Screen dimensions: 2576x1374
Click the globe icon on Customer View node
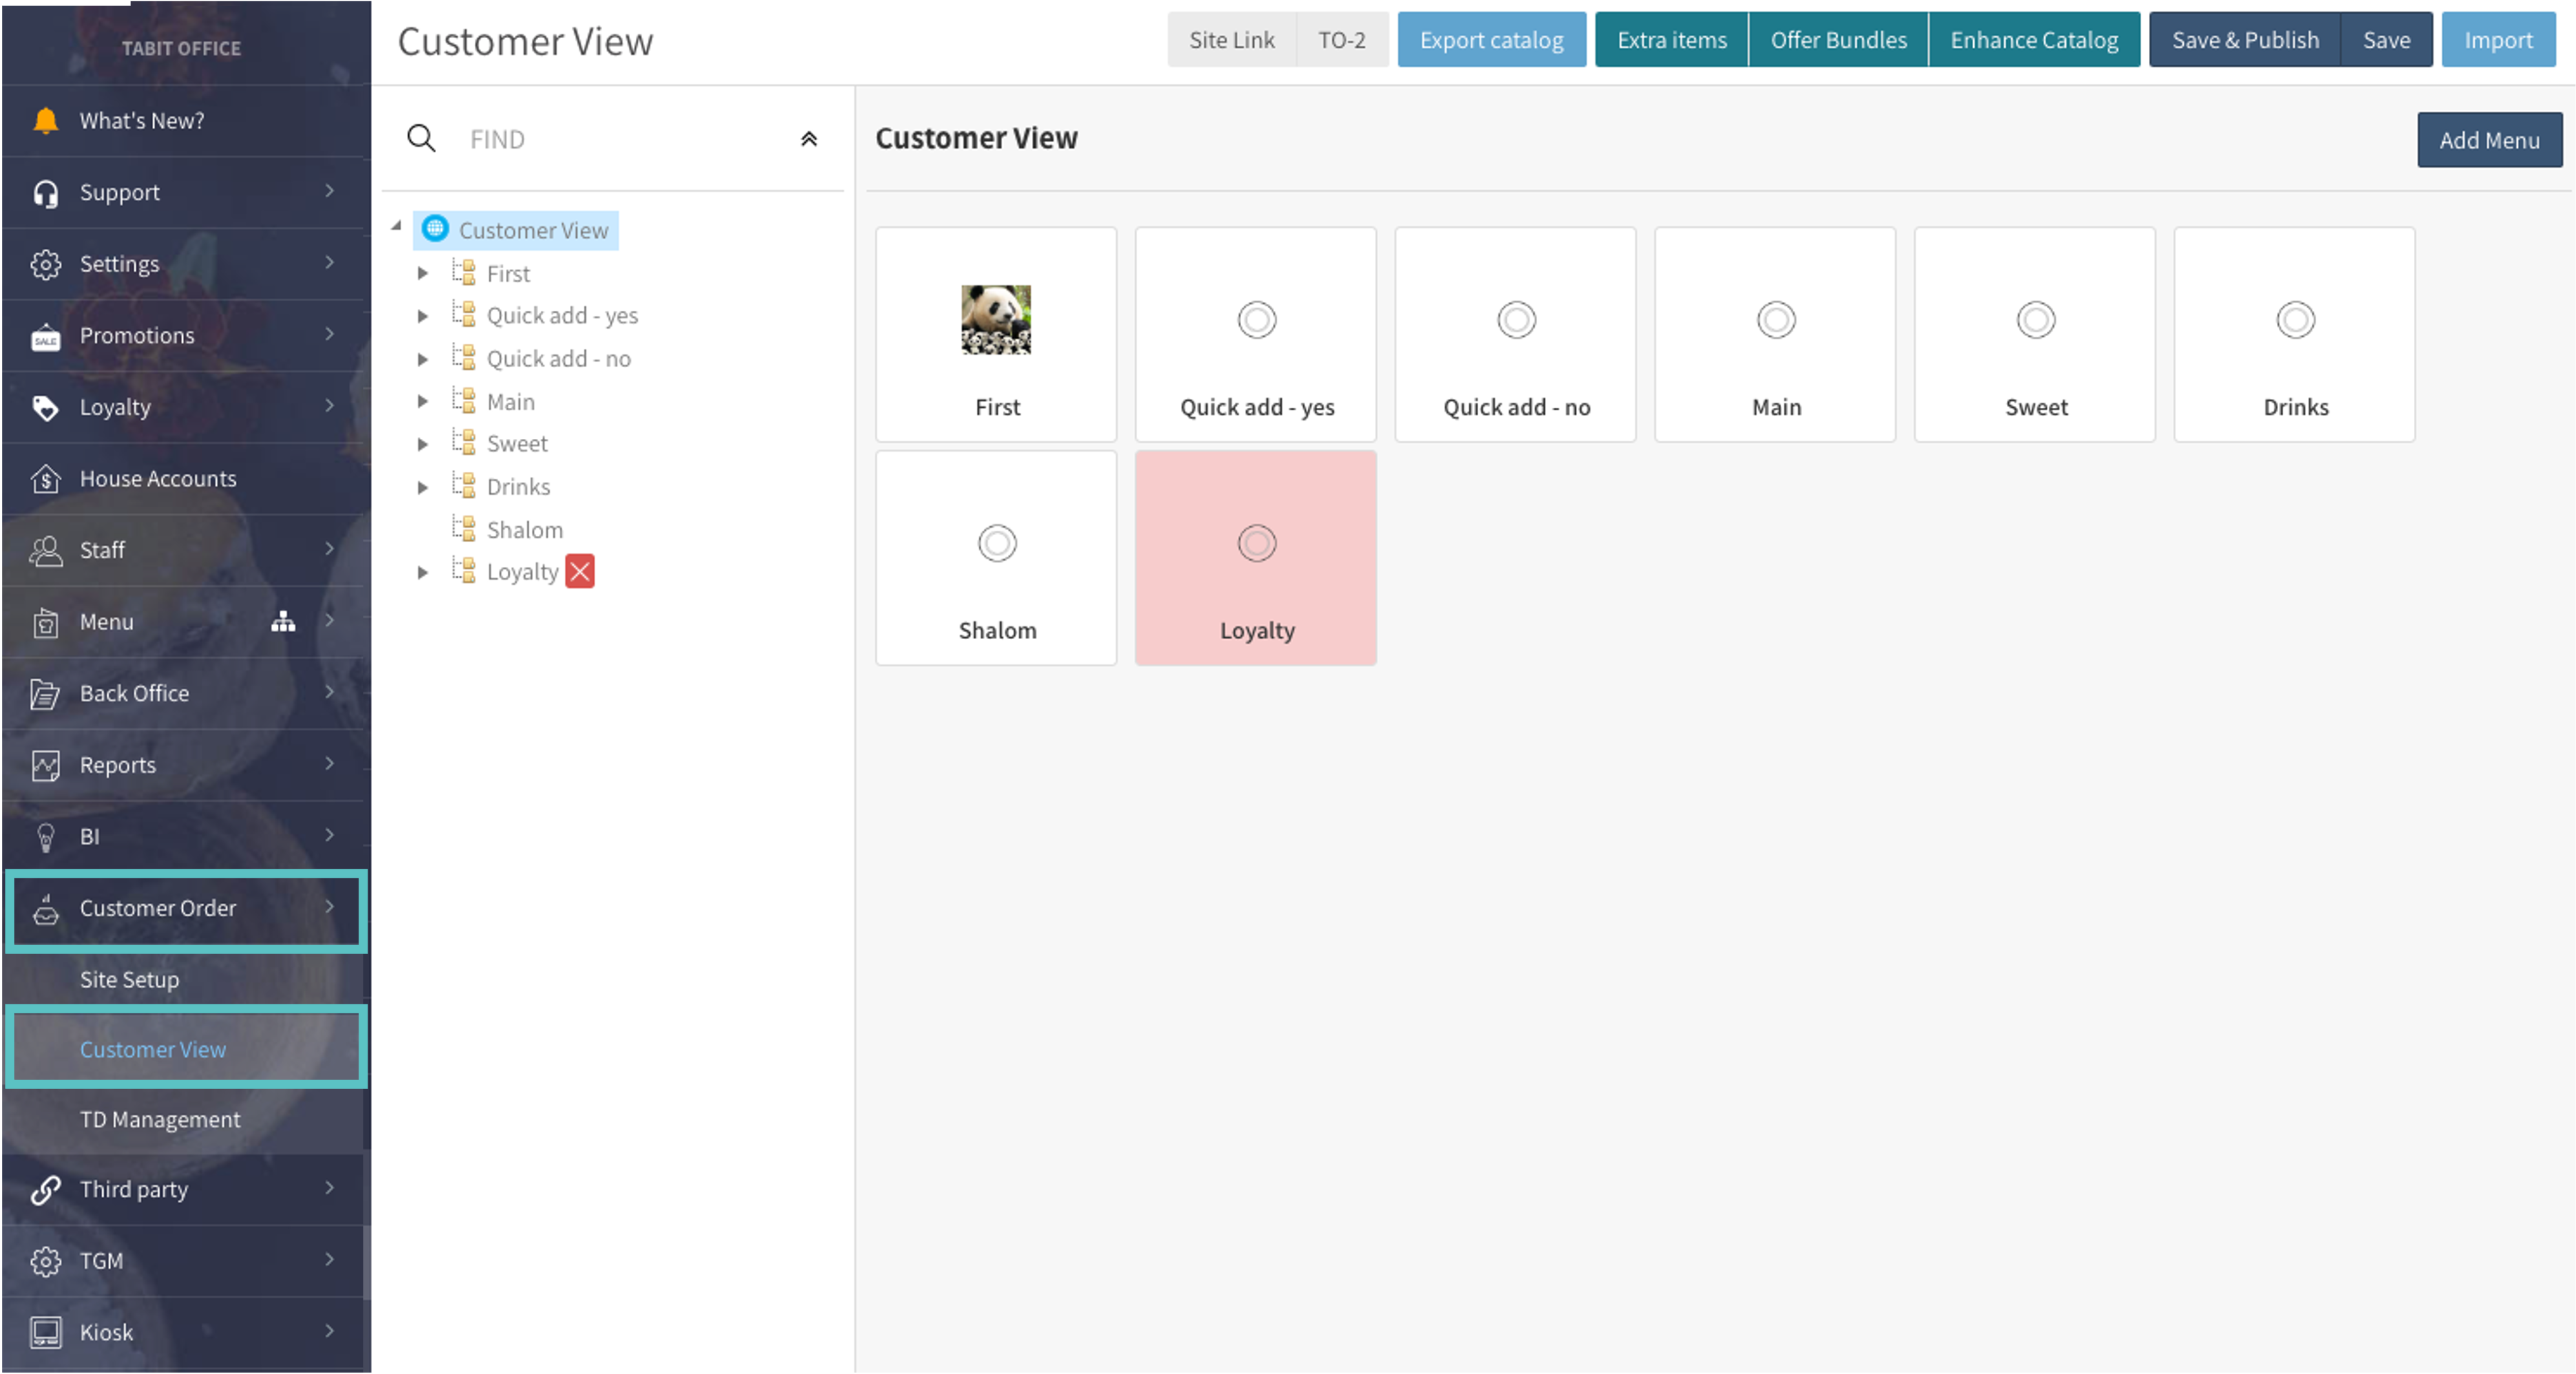click(435, 229)
